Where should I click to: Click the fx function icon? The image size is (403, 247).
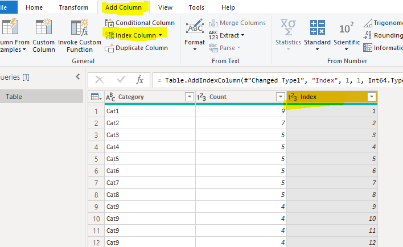click(x=139, y=80)
